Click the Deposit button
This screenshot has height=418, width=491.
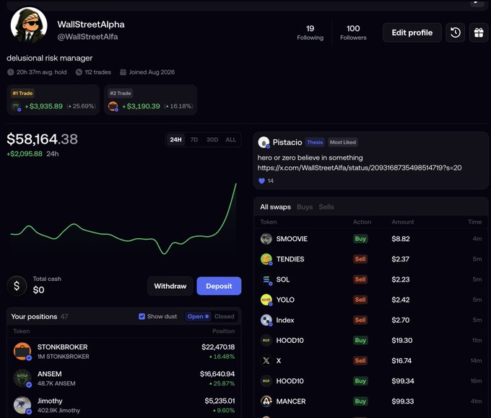point(219,286)
